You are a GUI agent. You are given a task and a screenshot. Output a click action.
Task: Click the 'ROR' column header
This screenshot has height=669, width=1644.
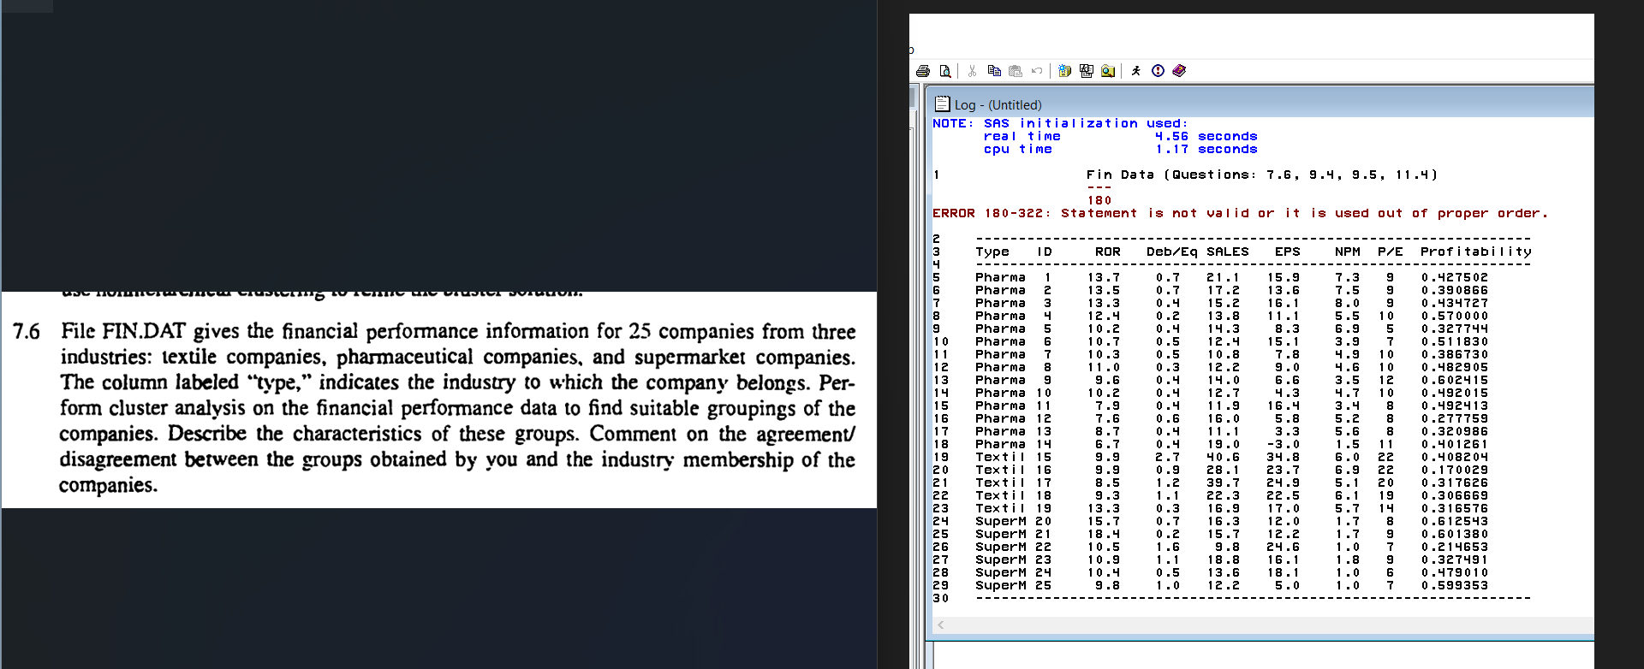point(1107,252)
